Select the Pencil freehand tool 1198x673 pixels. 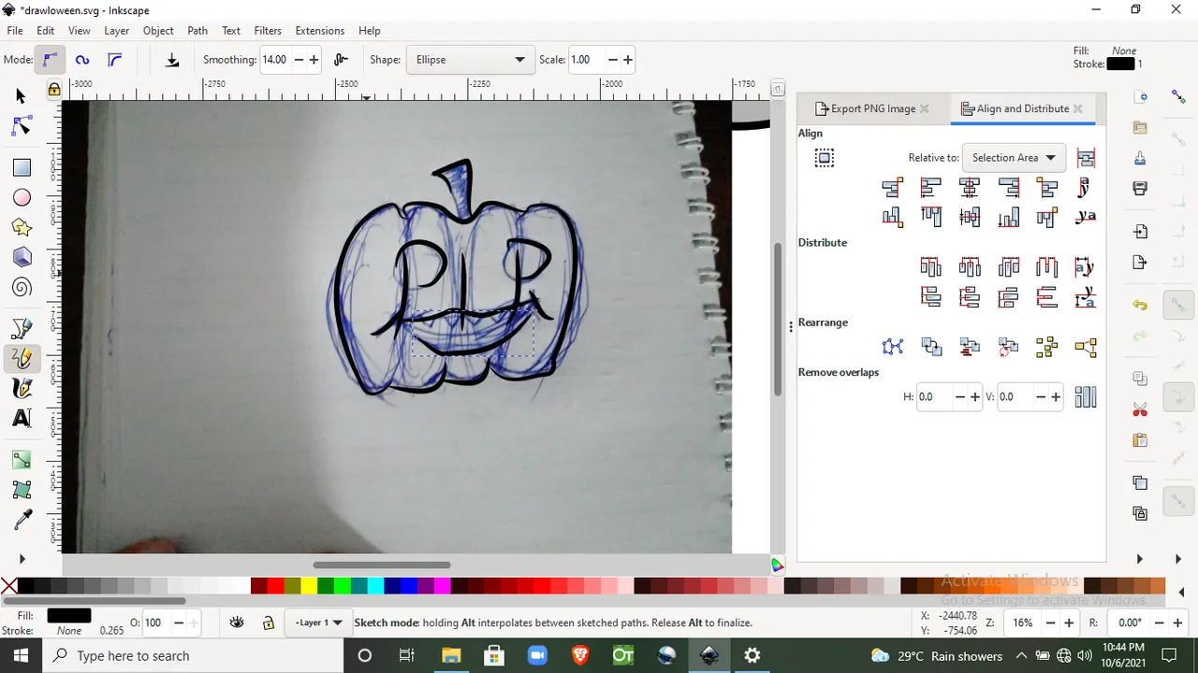tap(22, 358)
